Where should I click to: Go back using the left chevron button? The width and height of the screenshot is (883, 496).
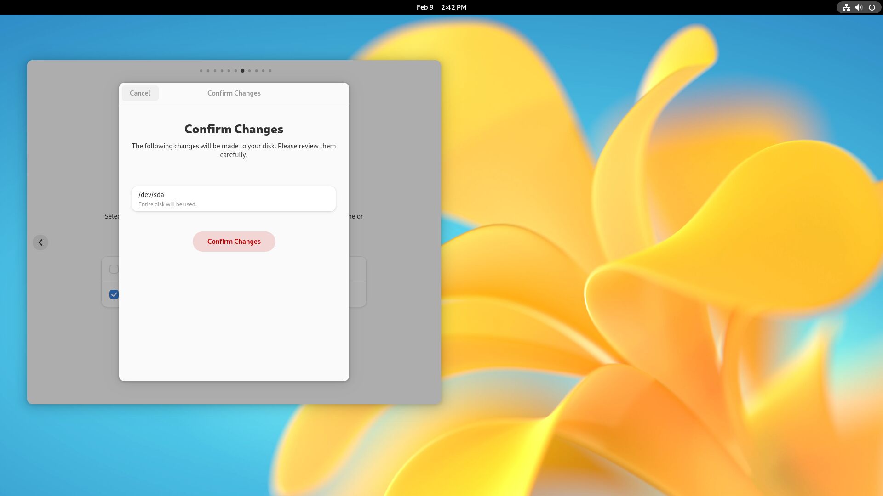[40, 242]
